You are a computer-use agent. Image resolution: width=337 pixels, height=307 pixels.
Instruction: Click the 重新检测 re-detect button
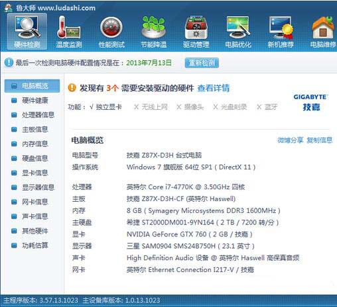[x=202, y=63]
